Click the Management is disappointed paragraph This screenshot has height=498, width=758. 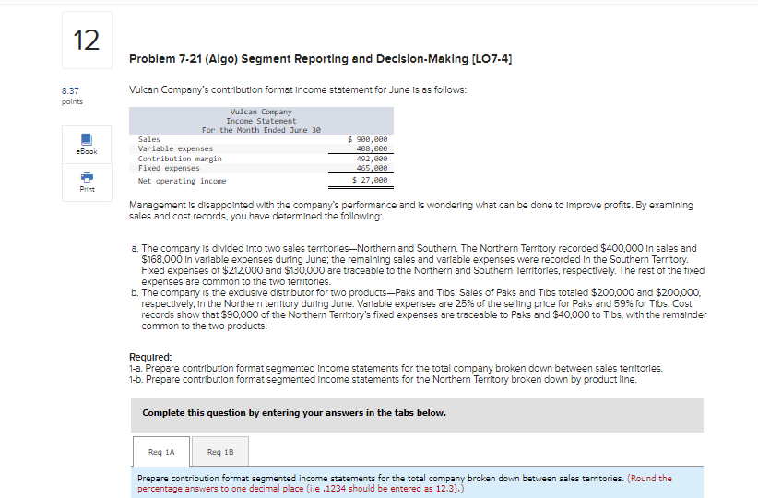click(411, 211)
